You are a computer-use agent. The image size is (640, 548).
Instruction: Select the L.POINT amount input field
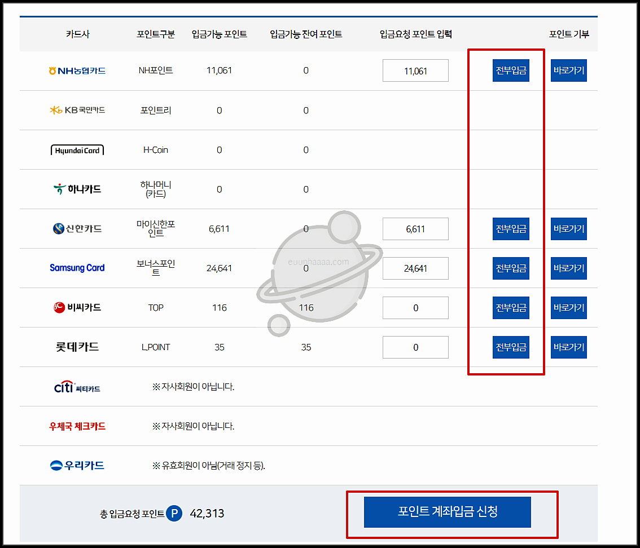[x=415, y=347]
